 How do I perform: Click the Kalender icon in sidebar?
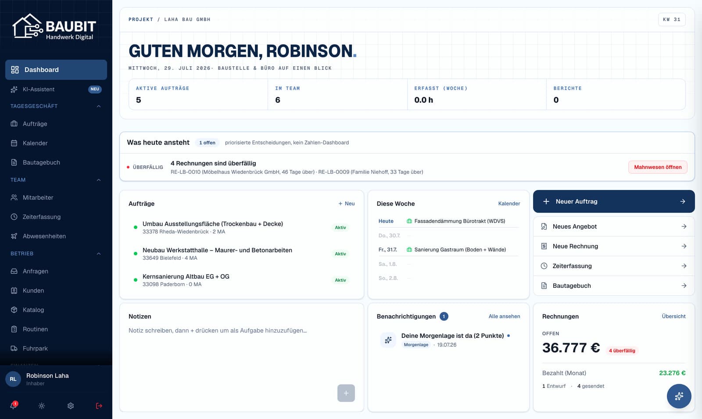point(14,143)
